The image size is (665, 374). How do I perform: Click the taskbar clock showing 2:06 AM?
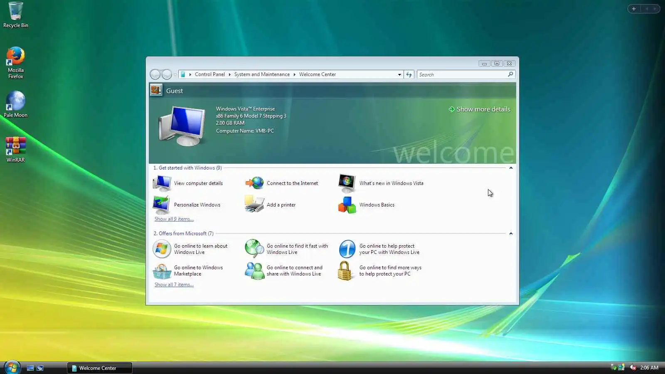coord(649,368)
